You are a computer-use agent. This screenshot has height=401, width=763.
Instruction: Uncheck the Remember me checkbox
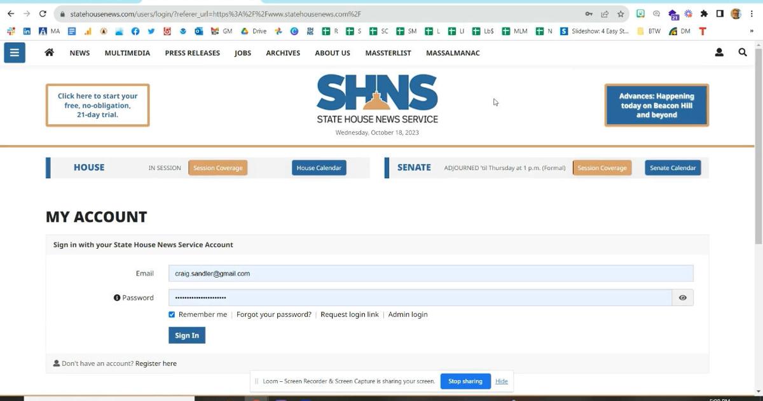[172, 314]
